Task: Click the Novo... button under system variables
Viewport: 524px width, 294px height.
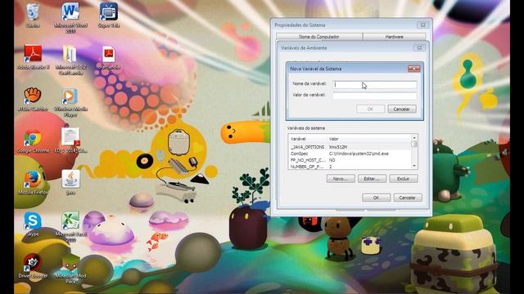Action: [x=341, y=179]
